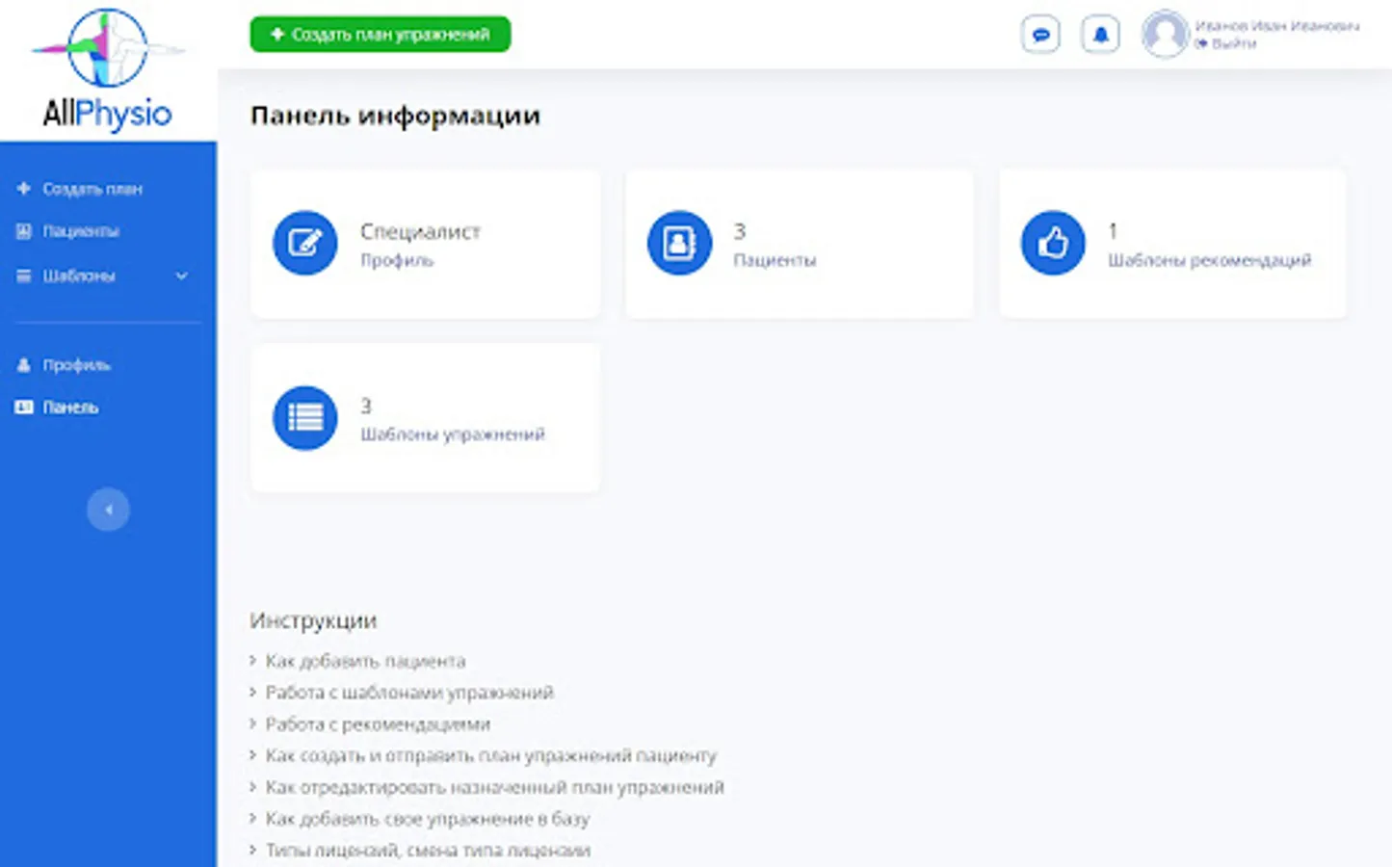Open instruction Работа с шаблонами упражнений

pos(409,693)
